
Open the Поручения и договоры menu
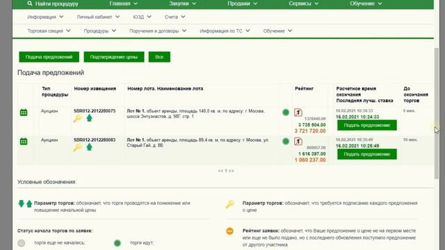pyautogui.click(x=158, y=31)
